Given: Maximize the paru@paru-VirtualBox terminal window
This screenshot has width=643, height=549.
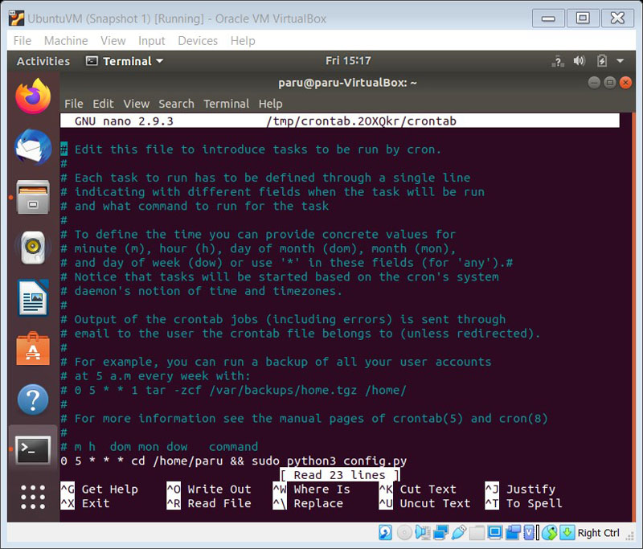Looking at the screenshot, I should coord(610,83).
